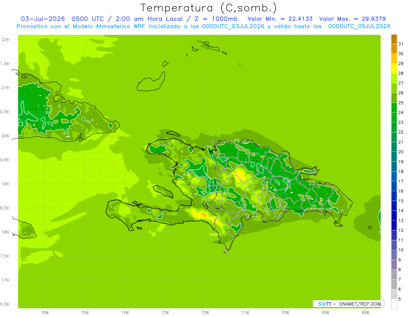
Task: Click the 23.5 contour label in Haiti
Action: 214,183
